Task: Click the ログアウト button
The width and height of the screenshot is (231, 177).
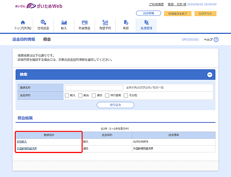Action: pyautogui.click(x=205, y=14)
